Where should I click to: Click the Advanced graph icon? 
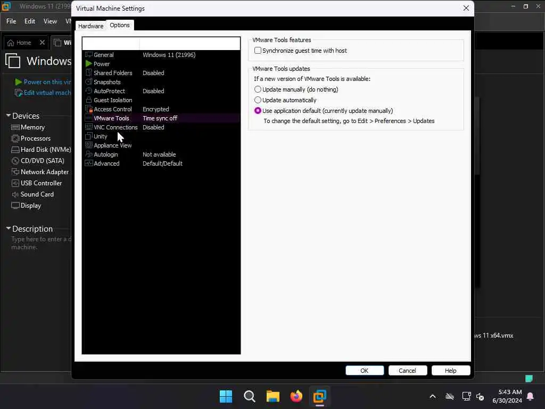tap(89, 163)
